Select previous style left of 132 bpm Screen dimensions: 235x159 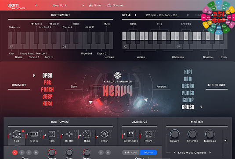(135, 15)
